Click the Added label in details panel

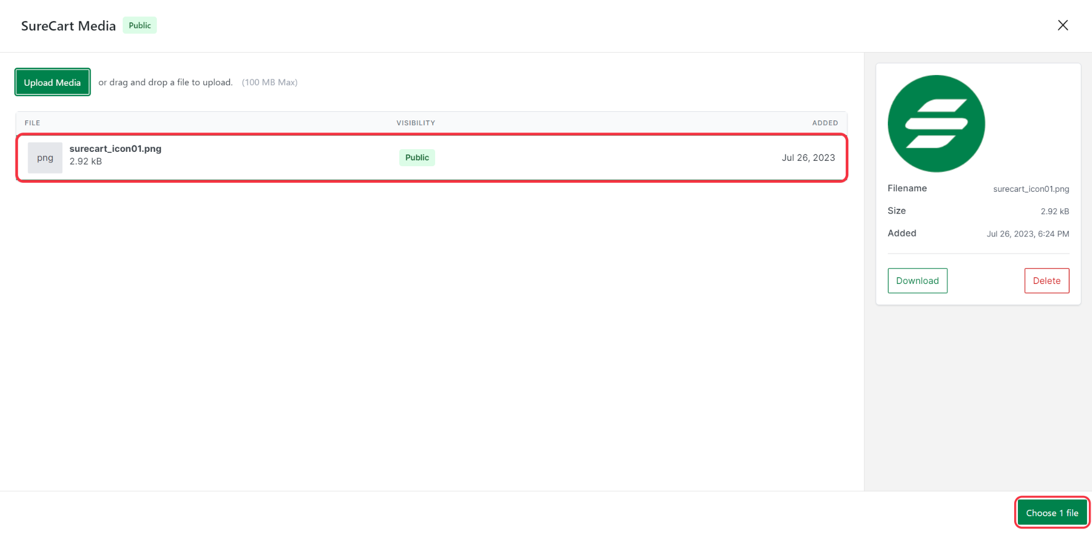(902, 233)
